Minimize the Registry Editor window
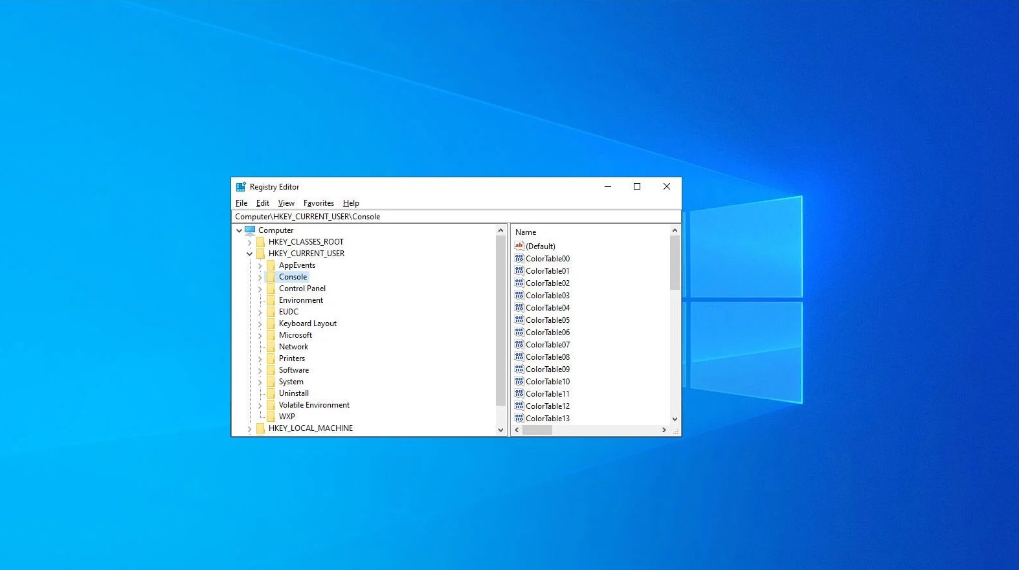Viewport: 1019px width, 570px height. coord(608,186)
